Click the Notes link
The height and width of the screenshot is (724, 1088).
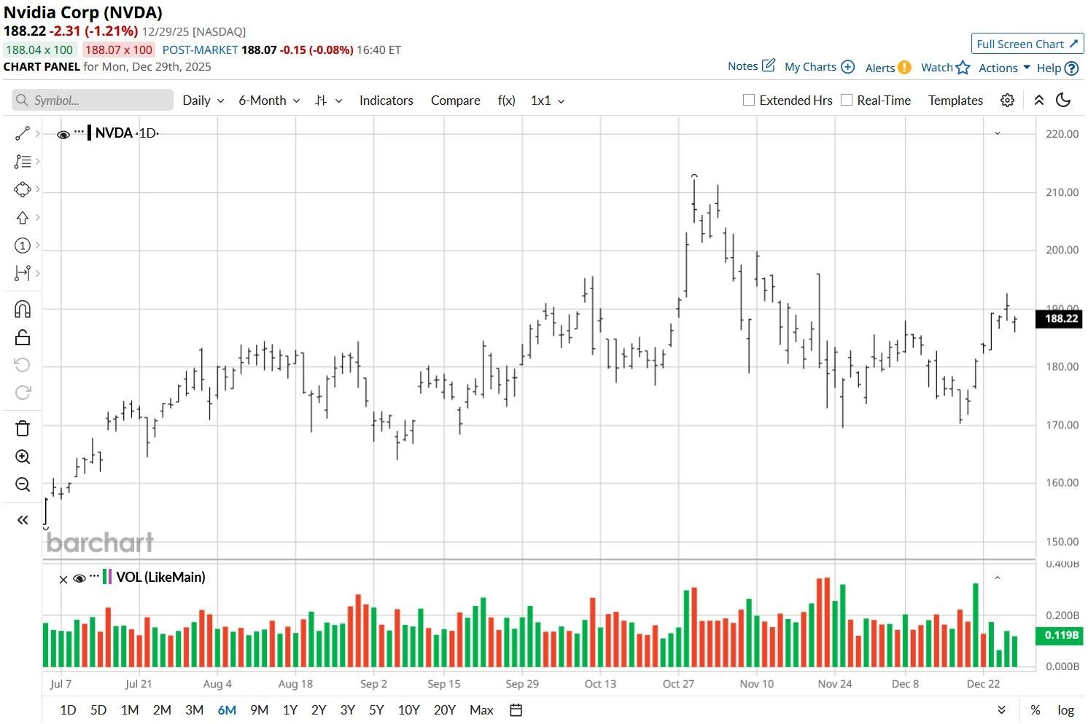pos(742,66)
